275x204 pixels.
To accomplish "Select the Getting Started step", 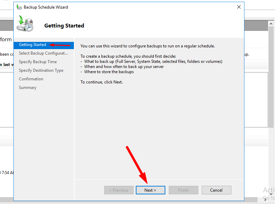I will click(x=32, y=45).
